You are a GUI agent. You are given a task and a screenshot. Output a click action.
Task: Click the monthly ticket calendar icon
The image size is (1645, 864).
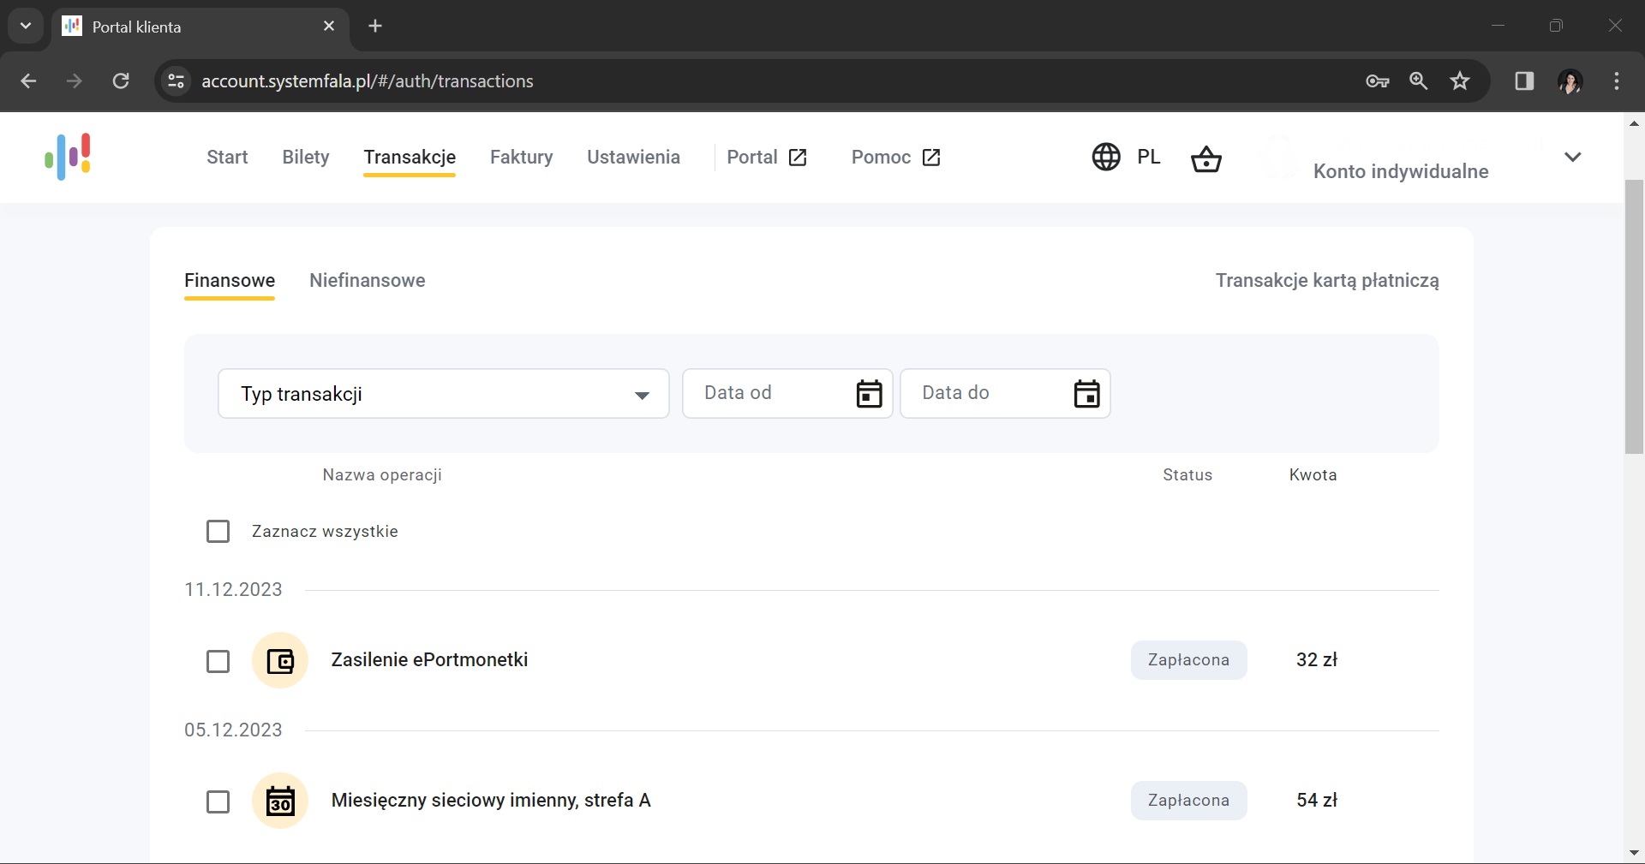coord(280,801)
